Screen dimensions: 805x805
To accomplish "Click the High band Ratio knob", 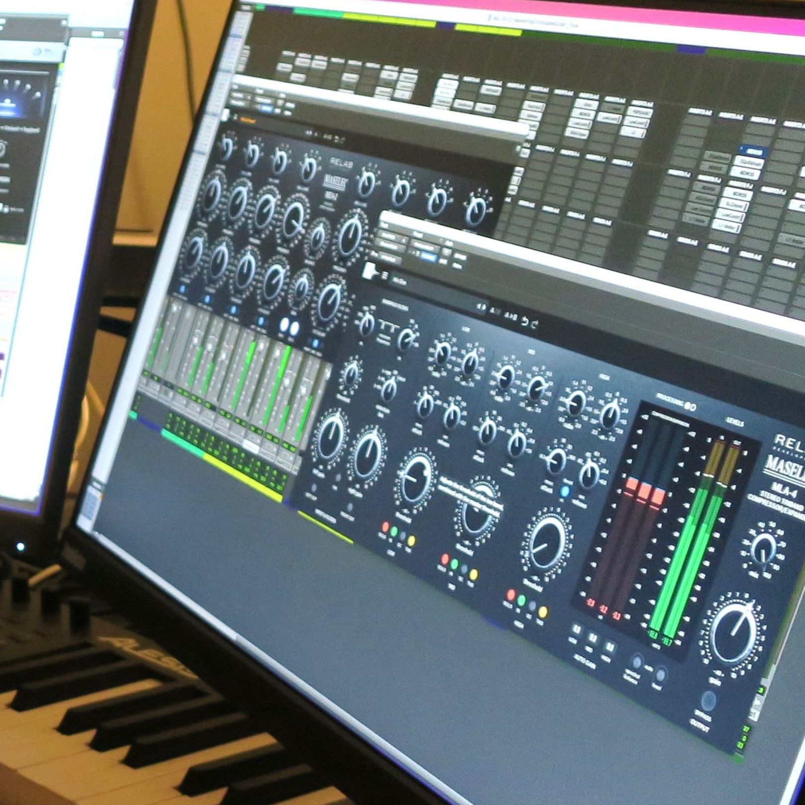I will [577, 404].
